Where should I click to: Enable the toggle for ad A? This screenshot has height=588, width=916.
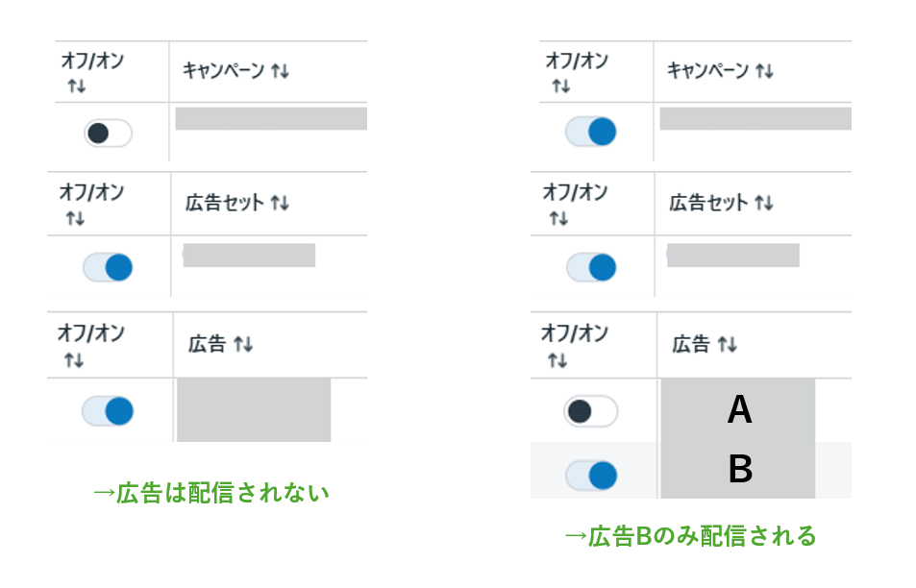click(x=590, y=411)
